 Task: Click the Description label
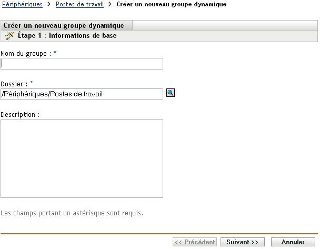coord(21,114)
